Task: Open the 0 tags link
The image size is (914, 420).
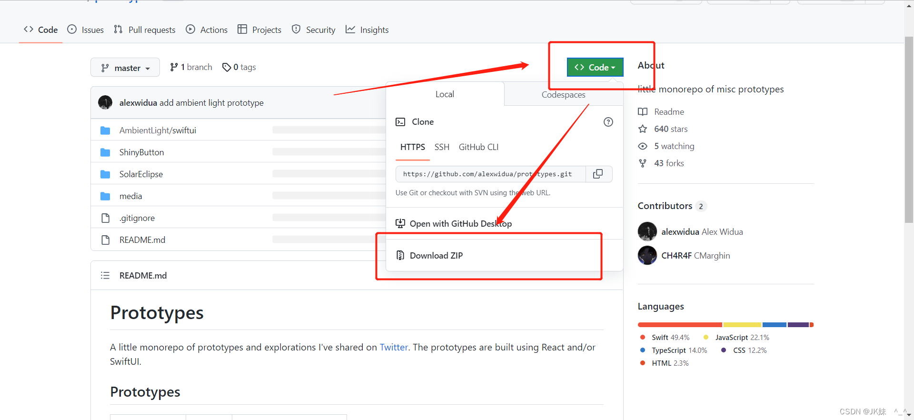Action: (x=239, y=67)
